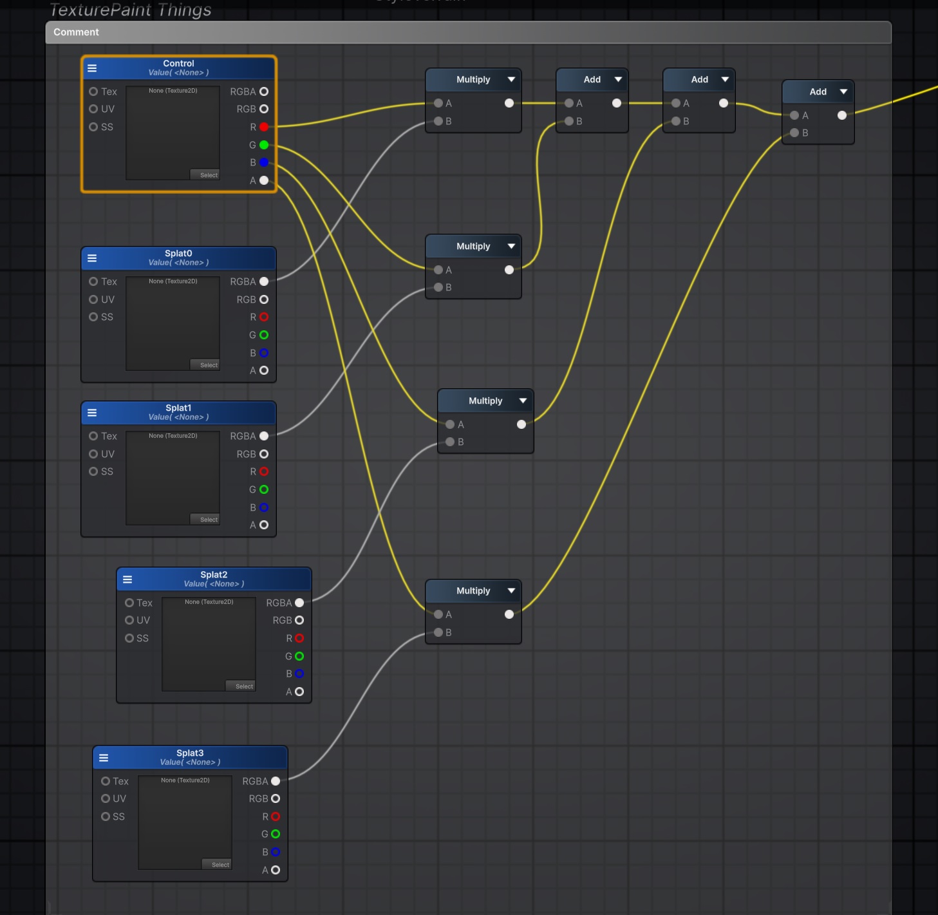Click the Tex input port on Control node

point(93,91)
